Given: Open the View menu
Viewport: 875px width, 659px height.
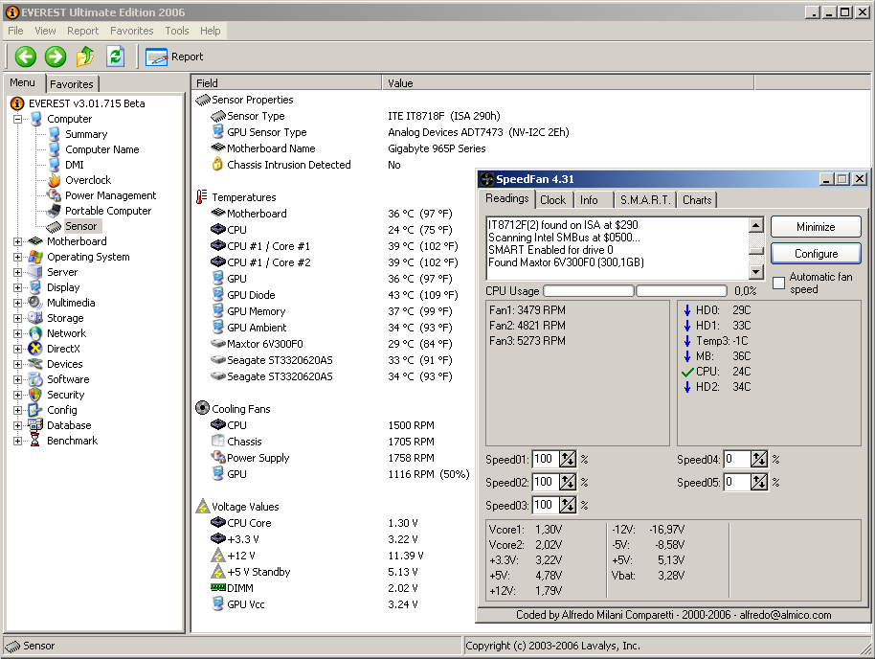Looking at the screenshot, I should [45, 31].
